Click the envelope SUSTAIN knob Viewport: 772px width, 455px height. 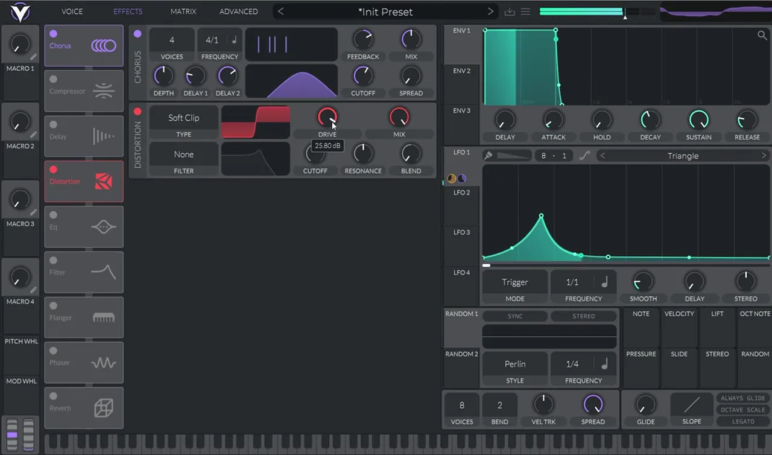(x=698, y=119)
